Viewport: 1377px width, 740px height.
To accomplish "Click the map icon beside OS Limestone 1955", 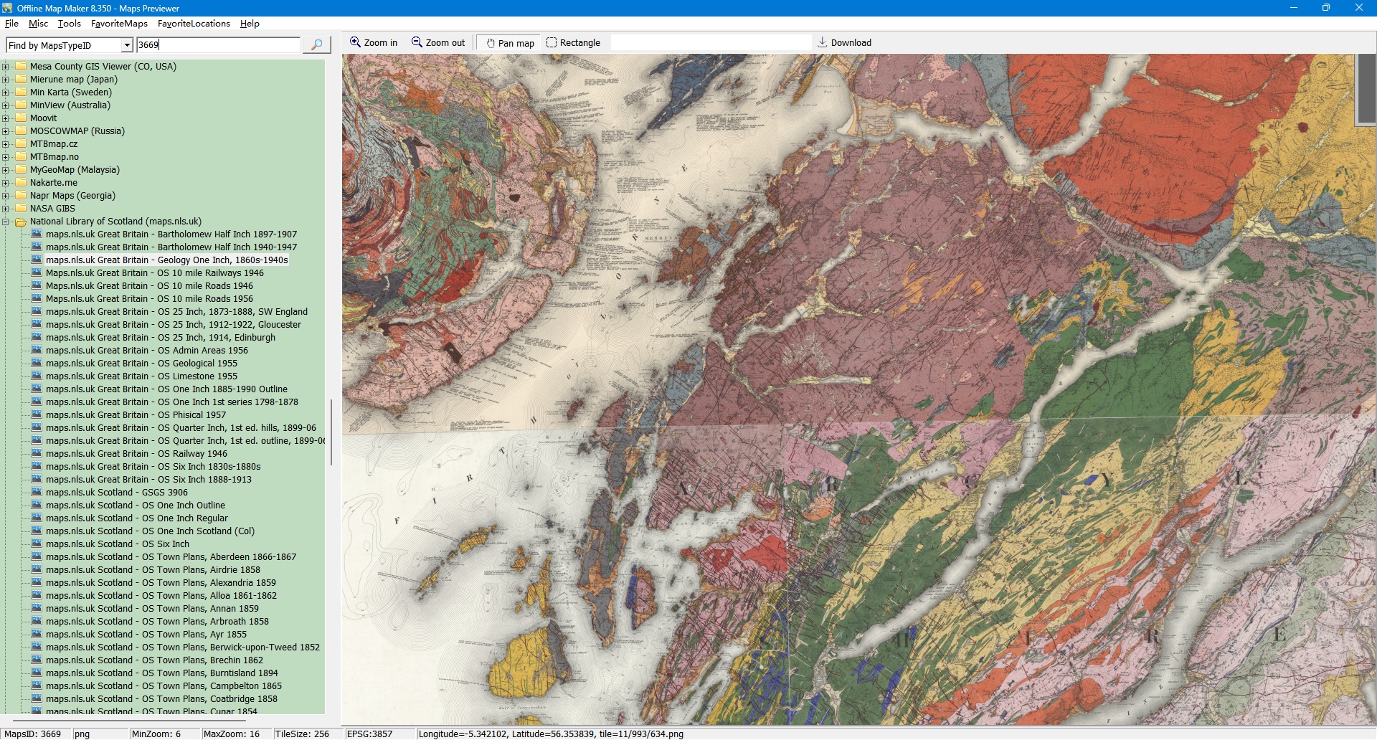I will (x=37, y=376).
